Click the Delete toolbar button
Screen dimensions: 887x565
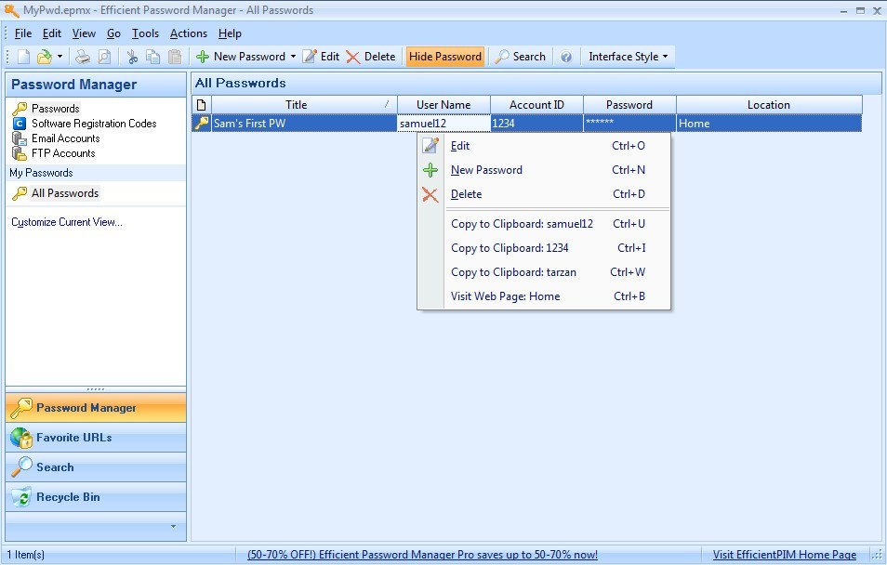pos(371,57)
